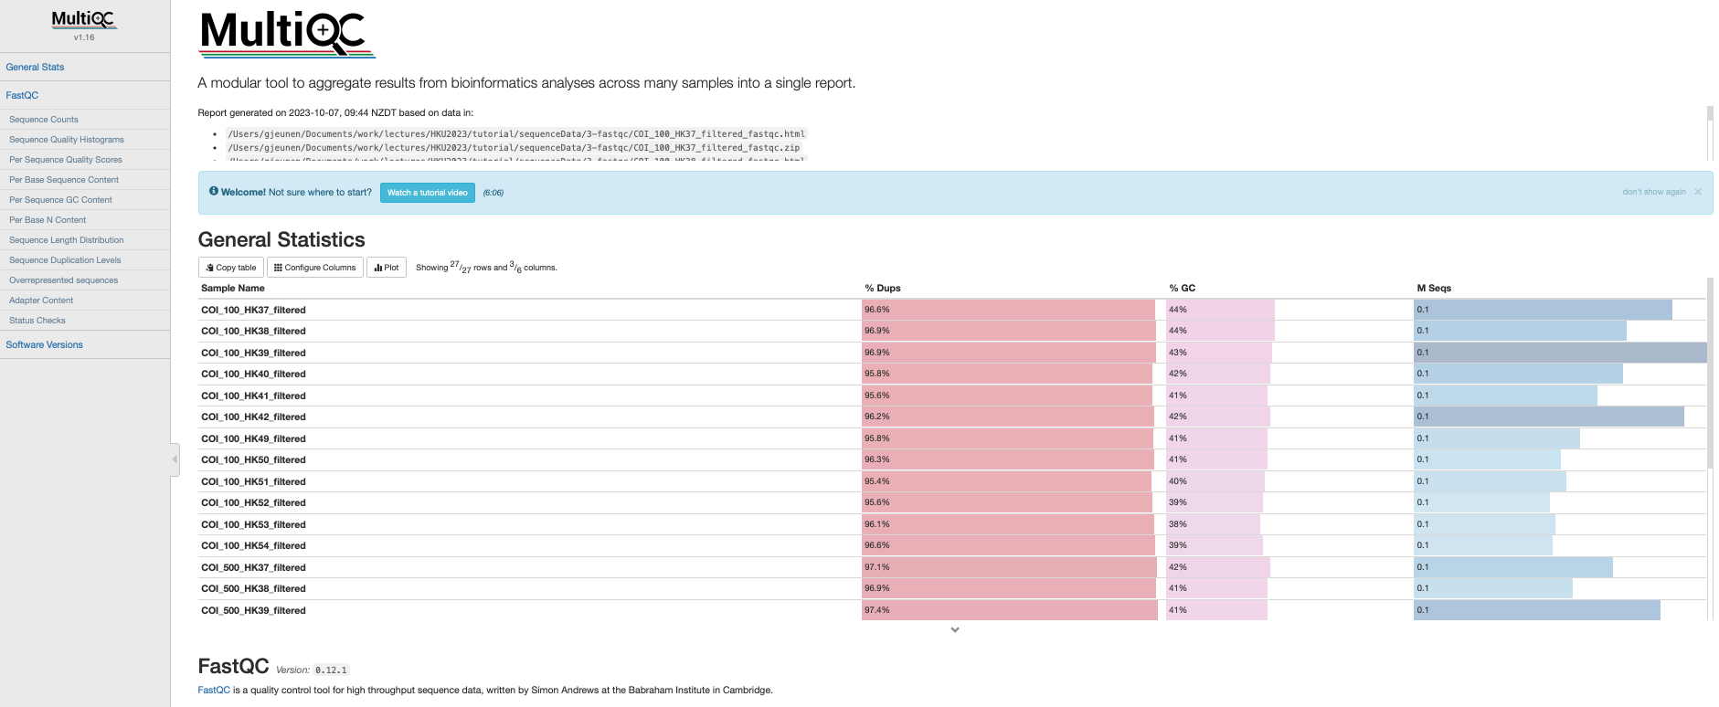
Task: Click the General Statistics table scrollbar
Action: [x=1710, y=373]
